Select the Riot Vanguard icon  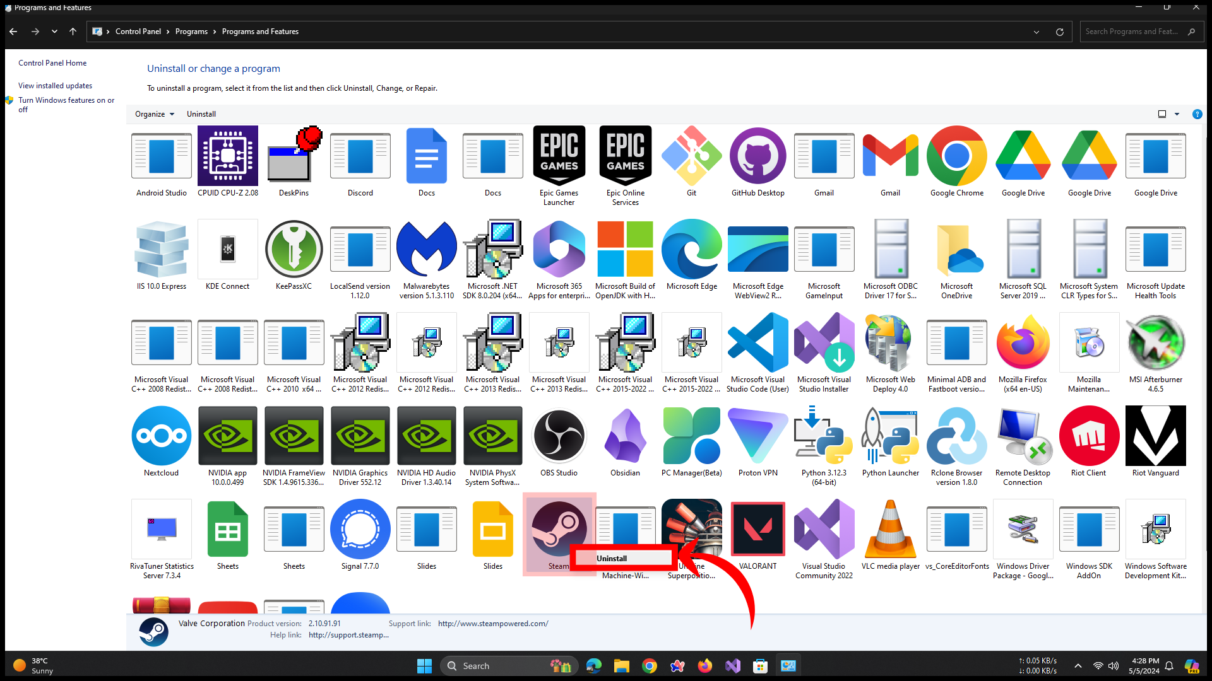(1155, 436)
